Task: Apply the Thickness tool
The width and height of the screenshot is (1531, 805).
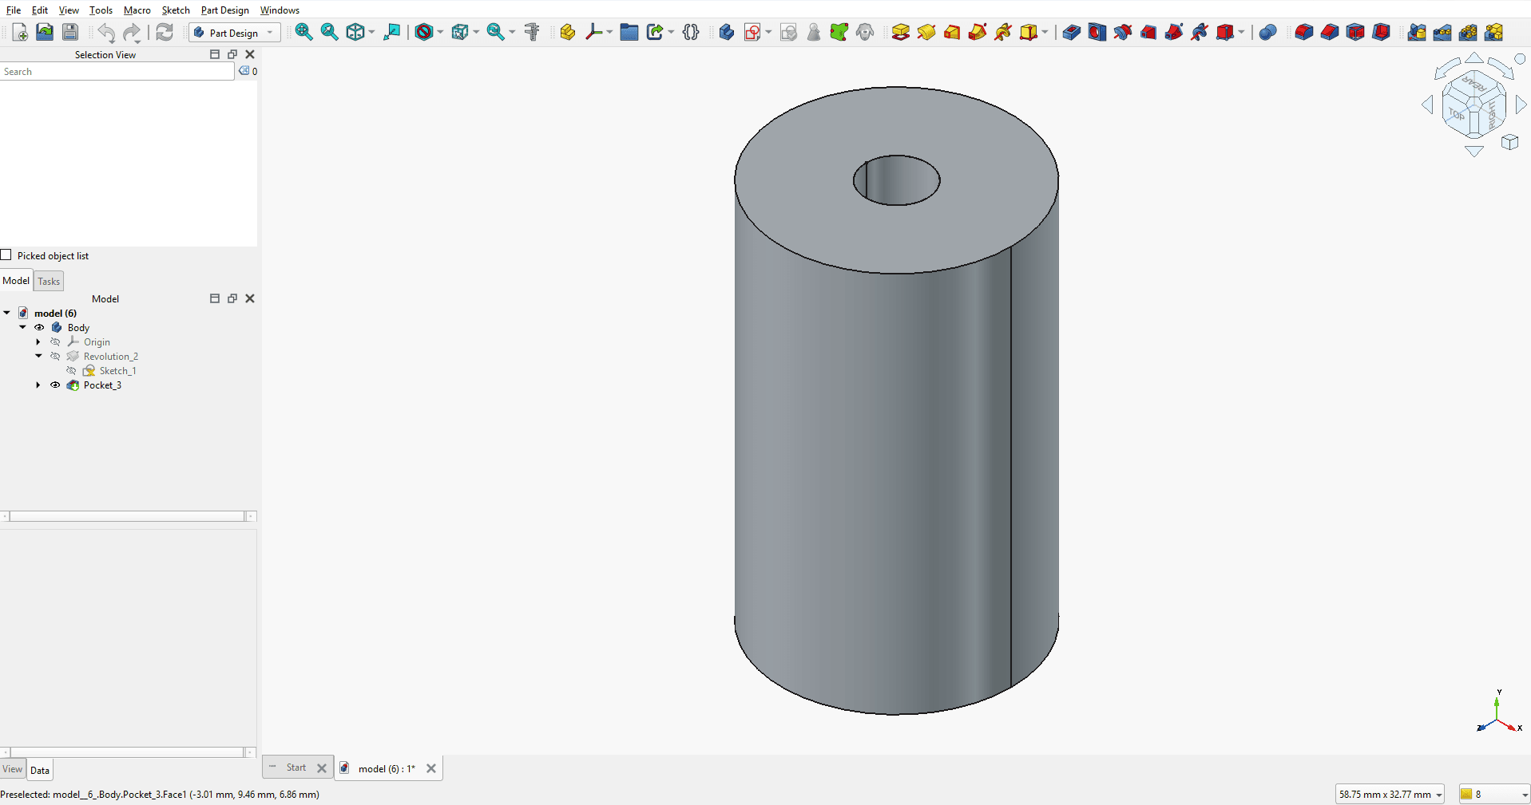Action: (1381, 32)
